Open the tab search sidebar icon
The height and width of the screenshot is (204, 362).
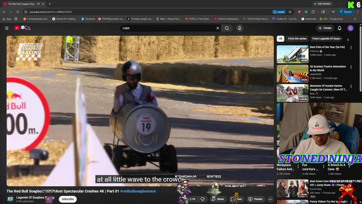tap(323, 12)
